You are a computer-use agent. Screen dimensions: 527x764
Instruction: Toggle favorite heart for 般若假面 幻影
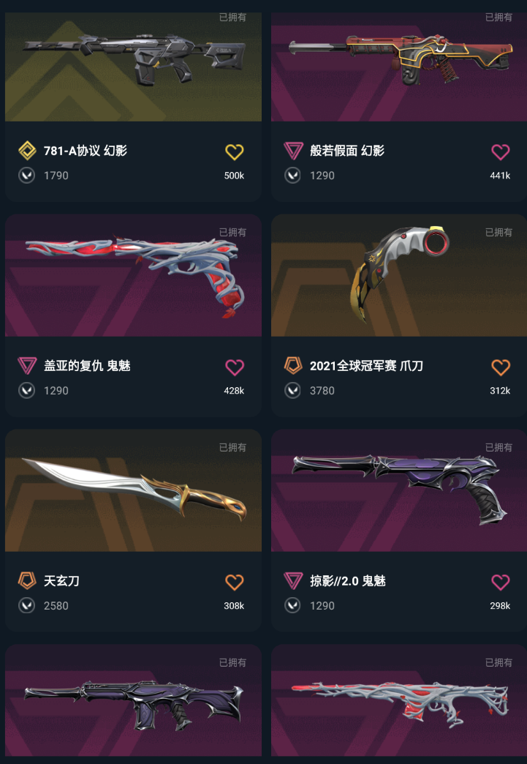pos(500,152)
